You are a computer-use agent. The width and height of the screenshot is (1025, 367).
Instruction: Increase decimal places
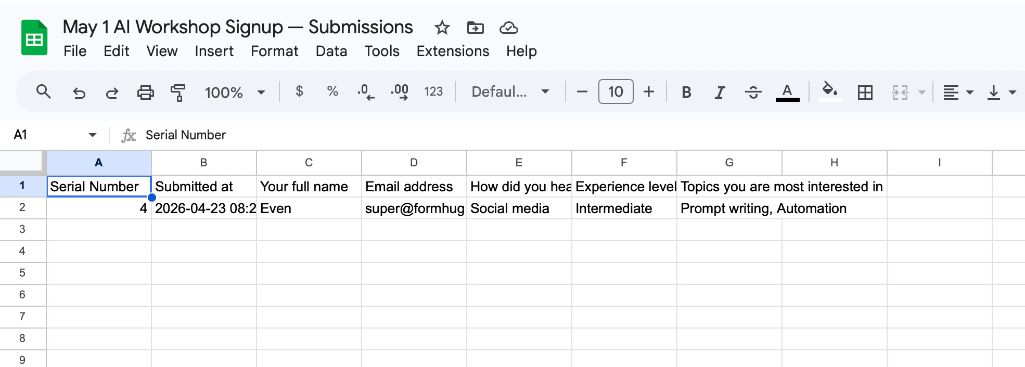(x=399, y=92)
